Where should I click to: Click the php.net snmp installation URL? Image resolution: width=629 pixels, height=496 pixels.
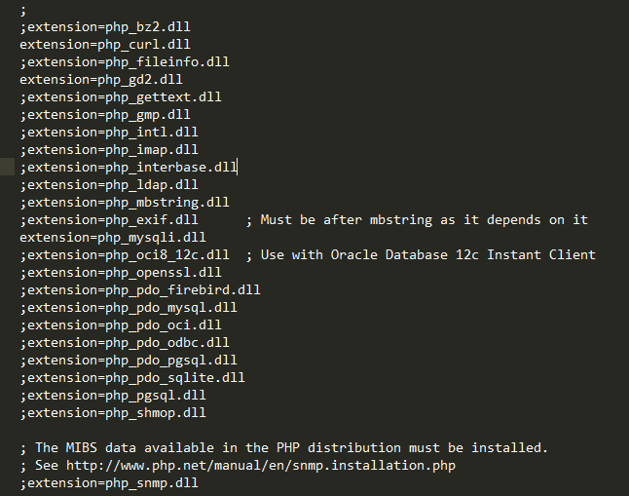point(260,466)
